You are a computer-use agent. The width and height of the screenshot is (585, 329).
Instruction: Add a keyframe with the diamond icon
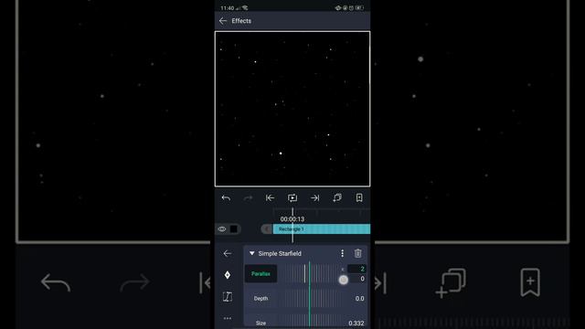228,275
